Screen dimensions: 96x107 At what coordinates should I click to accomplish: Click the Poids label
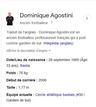click(12, 73)
